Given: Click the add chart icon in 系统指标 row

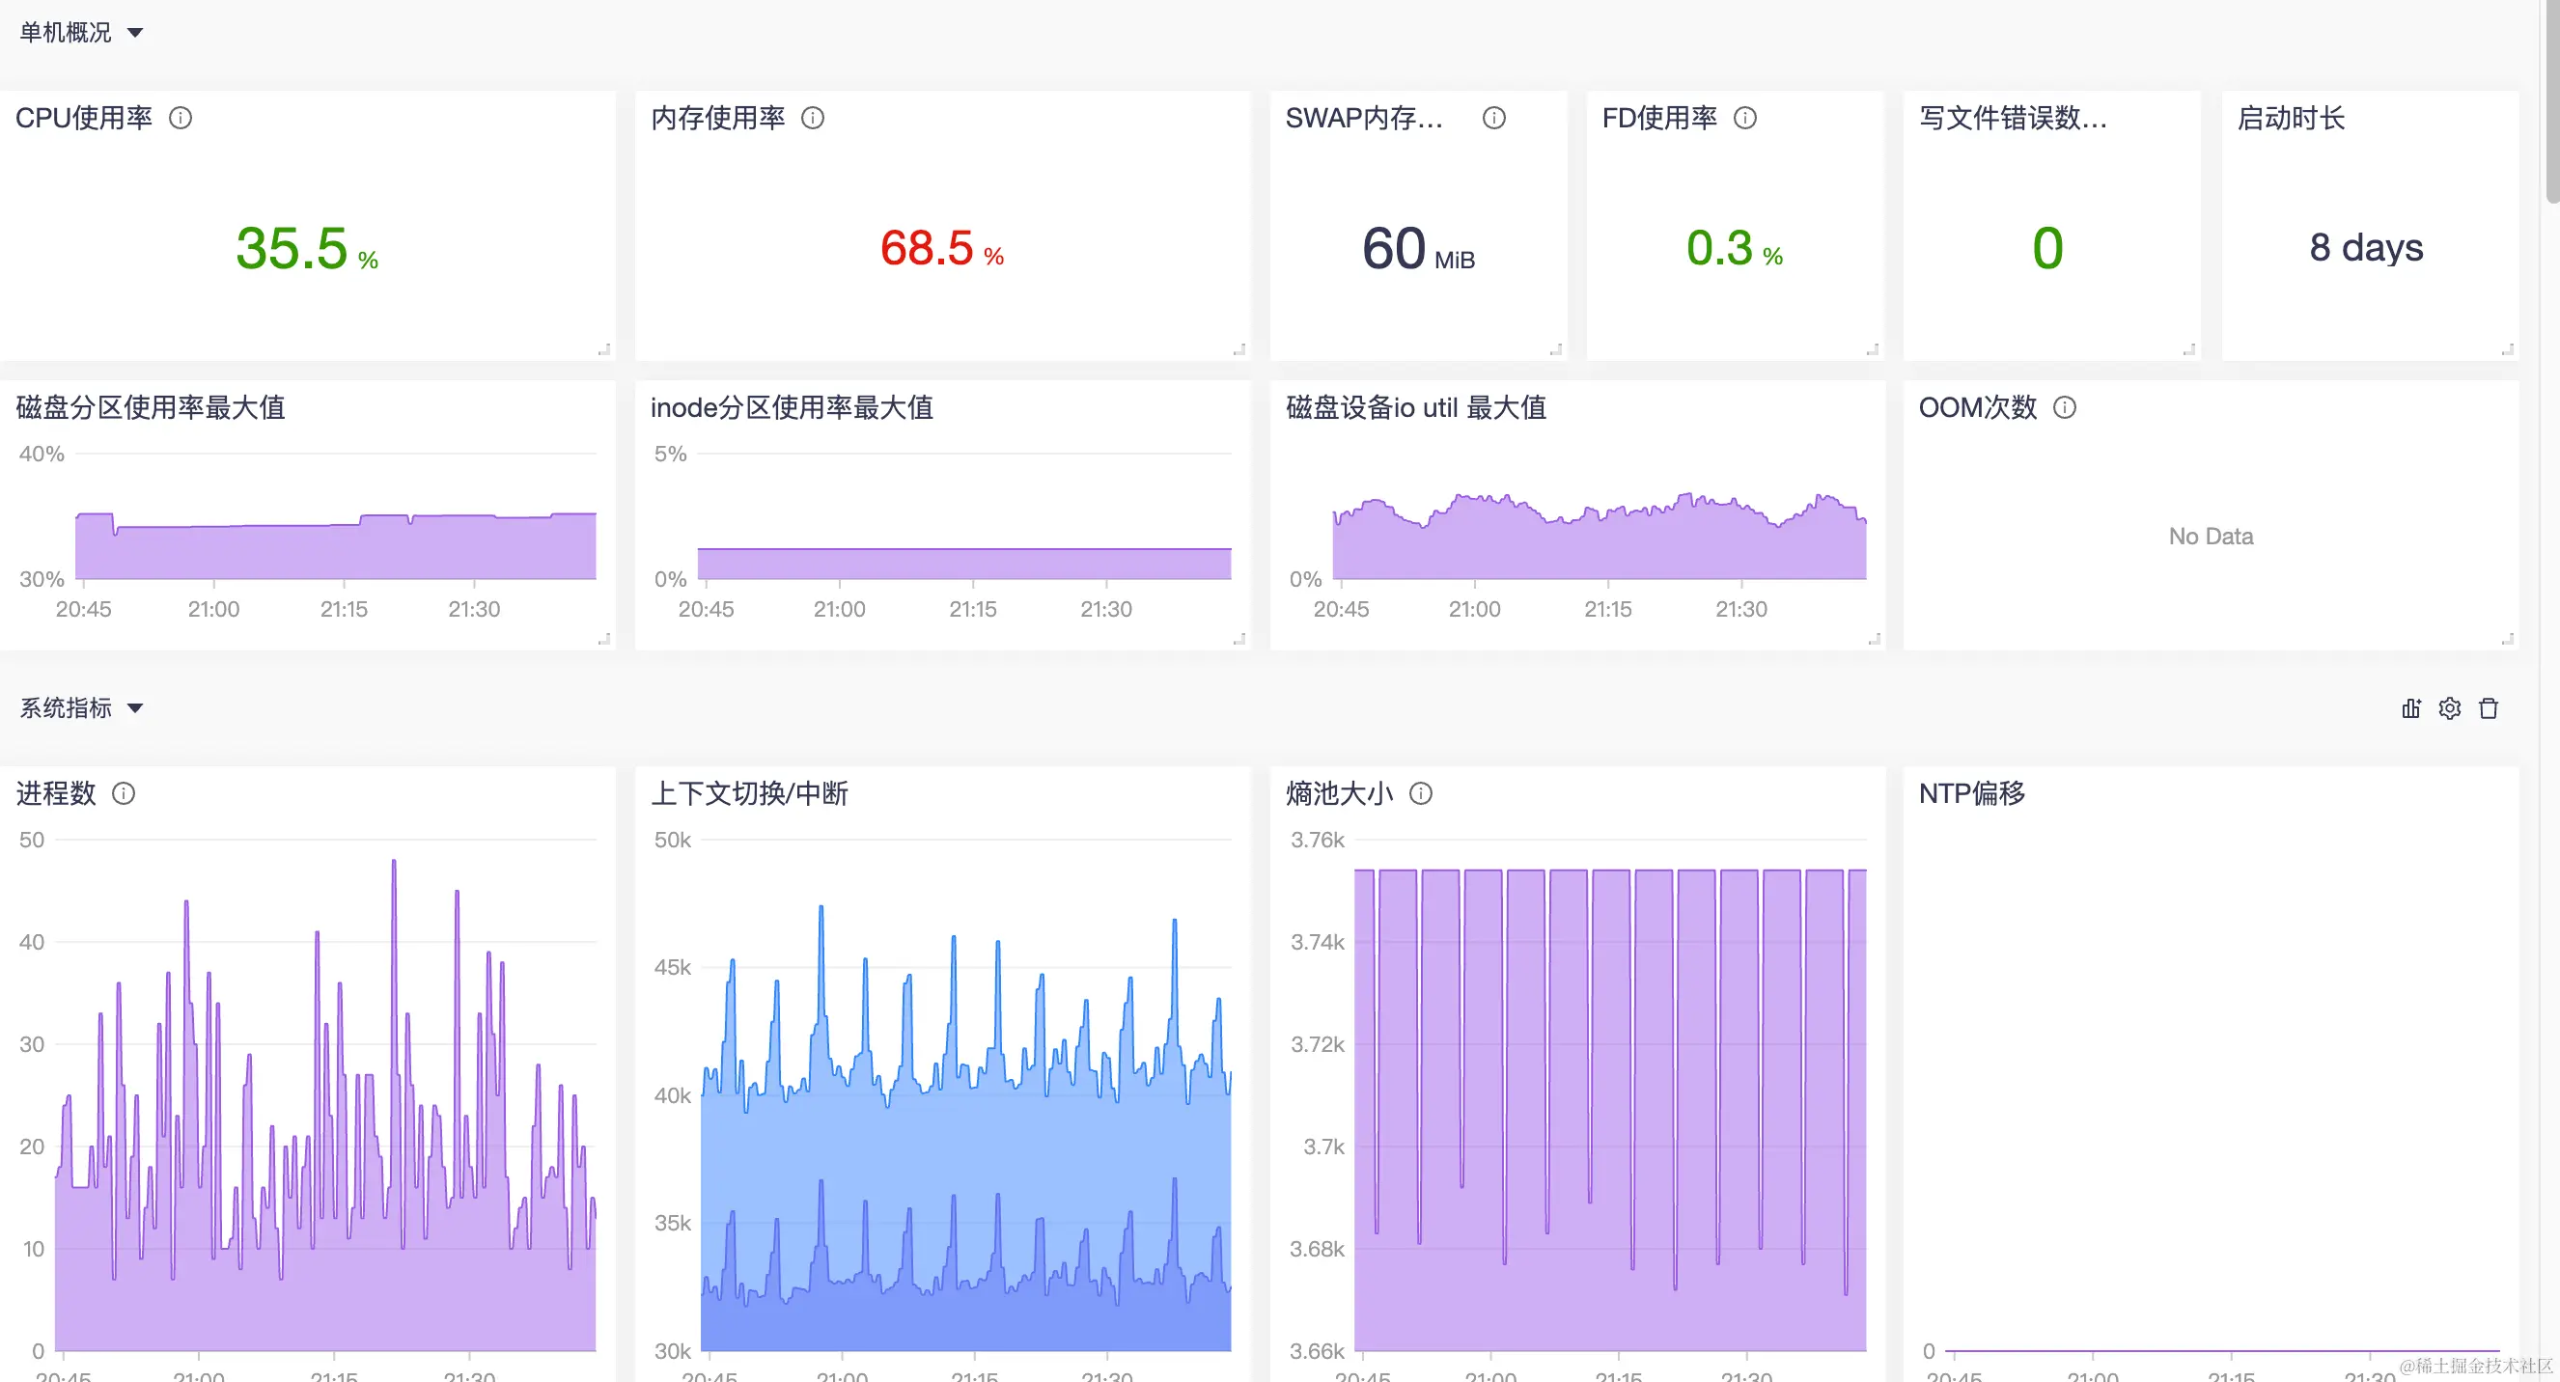Looking at the screenshot, I should [2410, 708].
